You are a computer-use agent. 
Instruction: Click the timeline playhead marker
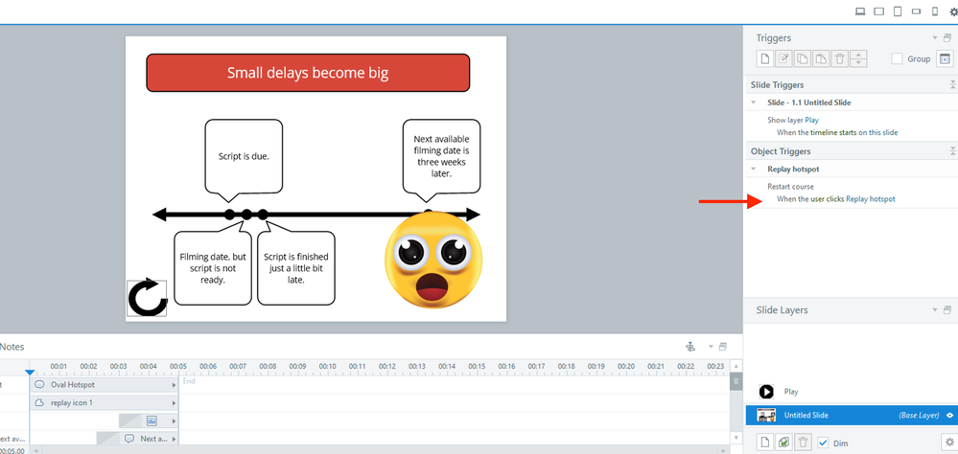tap(30, 372)
